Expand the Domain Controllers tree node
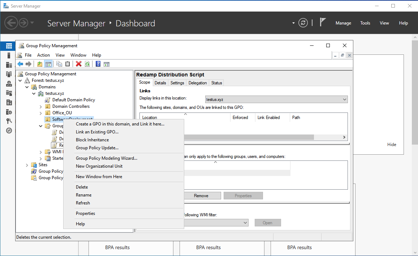The image size is (418, 256). [x=41, y=106]
